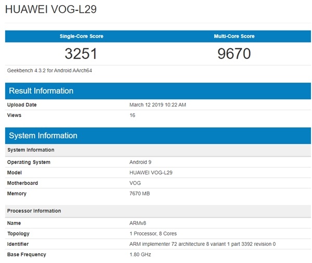Screen dimensions: 312x263
Task: Click the HUAWEI VOG-L29 page title
Action: [x=51, y=10]
